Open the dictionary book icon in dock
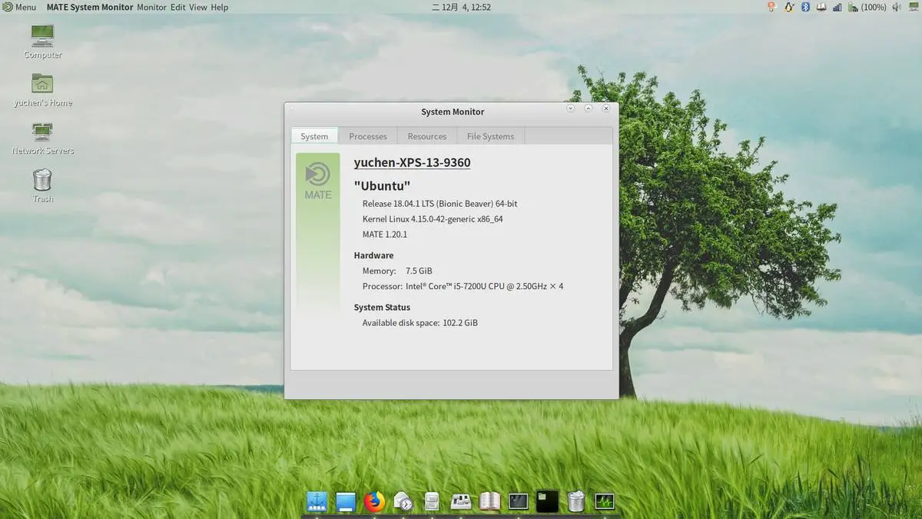Screen dimensions: 922x519 click(489, 502)
